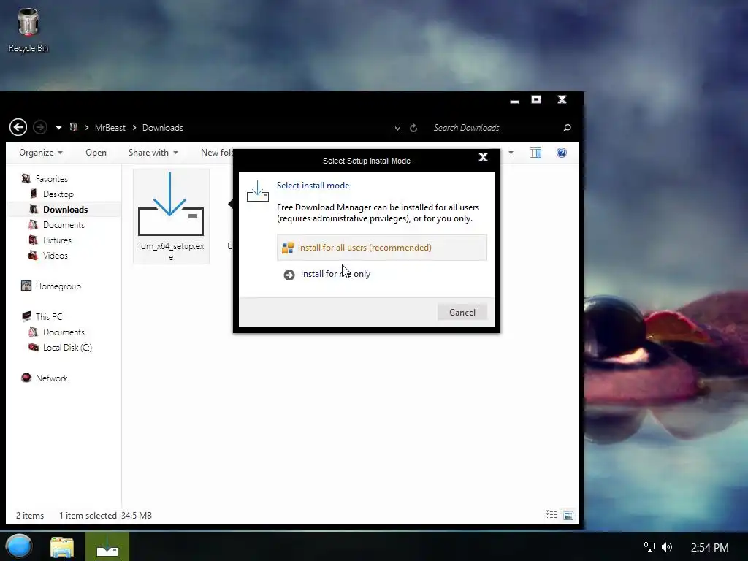Refresh the Downloads folder

413,128
